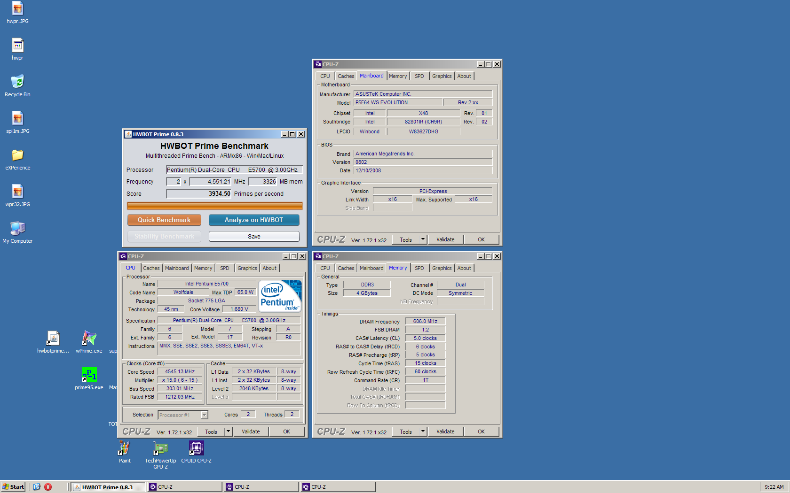Open the Processor #1 selection combo box
Screen dimensions: 790x493
(183, 415)
